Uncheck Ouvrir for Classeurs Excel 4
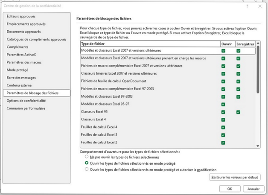 pyautogui.click(x=223, y=120)
